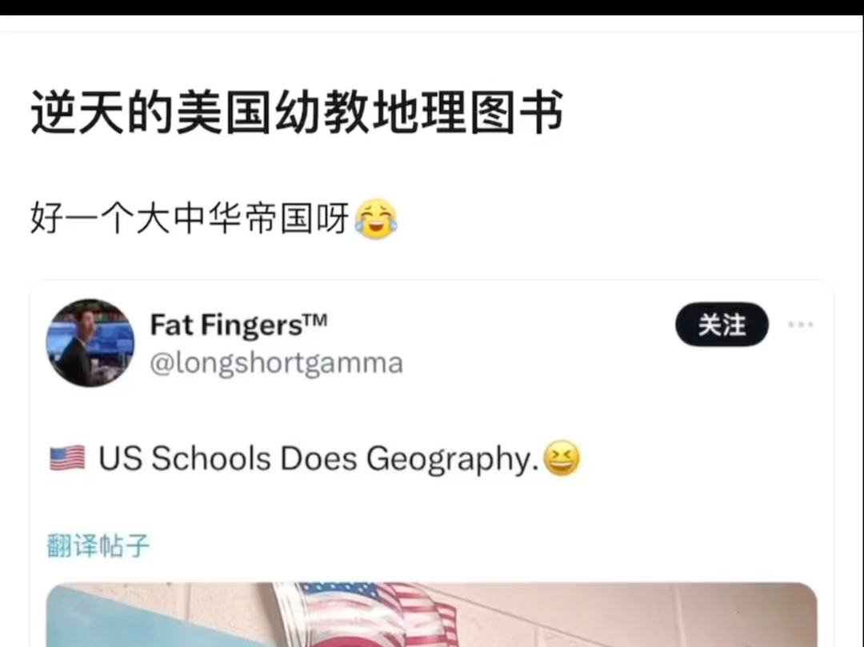The image size is (864, 647).
Task: Open the tweet's attached classroom photo
Action: coord(431,614)
